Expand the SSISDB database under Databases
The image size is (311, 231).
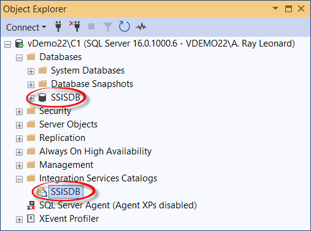click(x=31, y=99)
